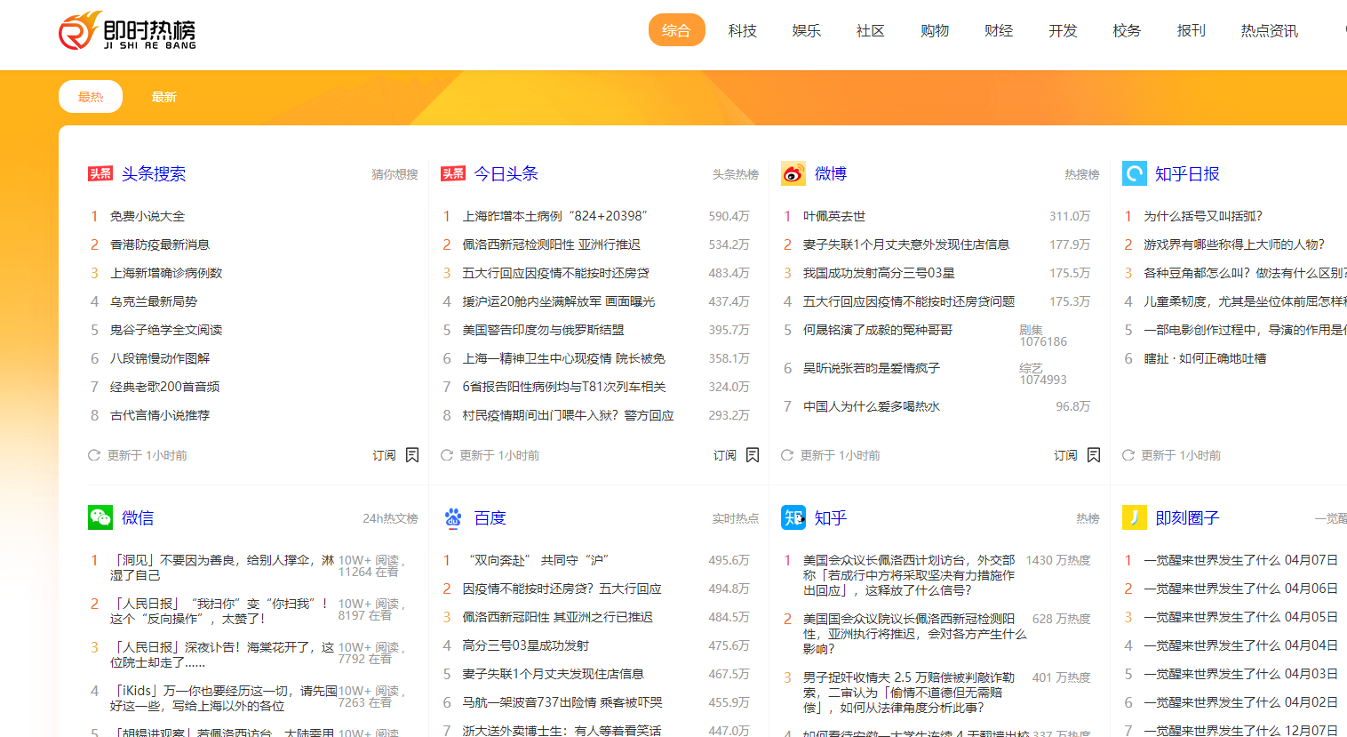Click the 知乎 blue logo icon
This screenshot has height=737, width=1347.
point(793,517)
